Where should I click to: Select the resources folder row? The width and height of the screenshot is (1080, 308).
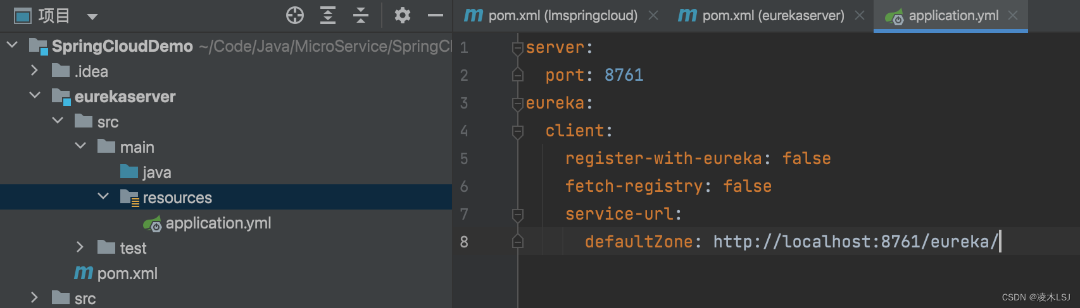click(x=226, y=198)
